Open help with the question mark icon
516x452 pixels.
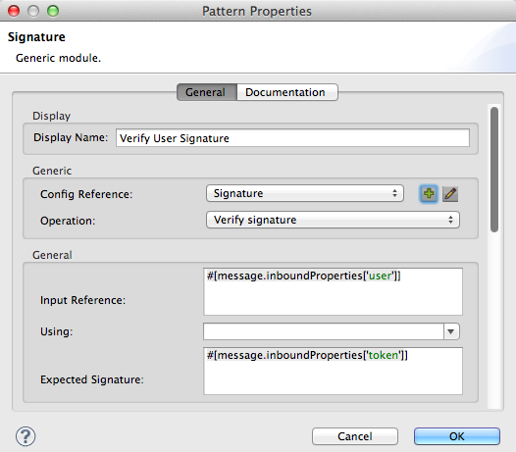pos(26,436)
